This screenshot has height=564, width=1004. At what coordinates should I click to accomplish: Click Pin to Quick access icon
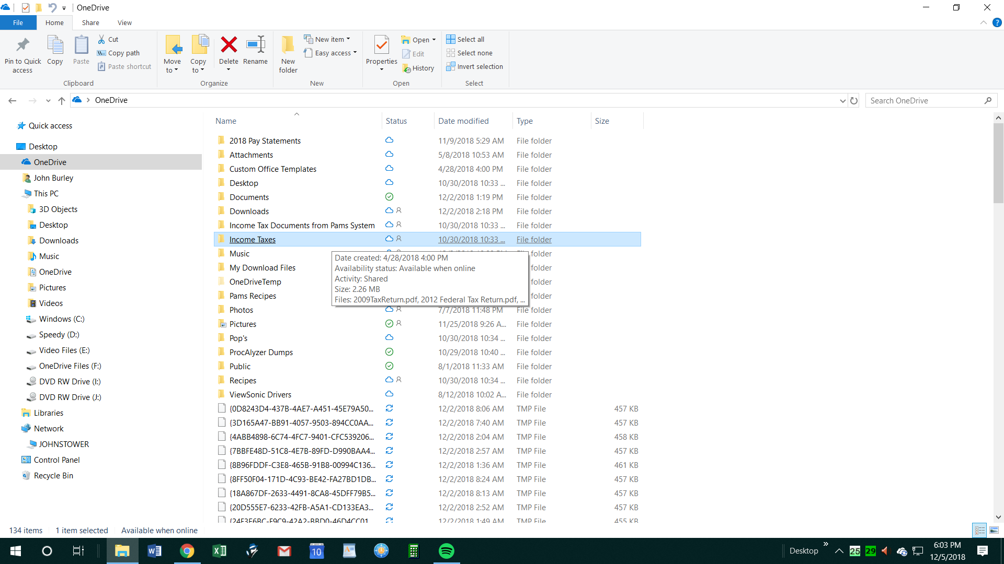tap(22, 45)
